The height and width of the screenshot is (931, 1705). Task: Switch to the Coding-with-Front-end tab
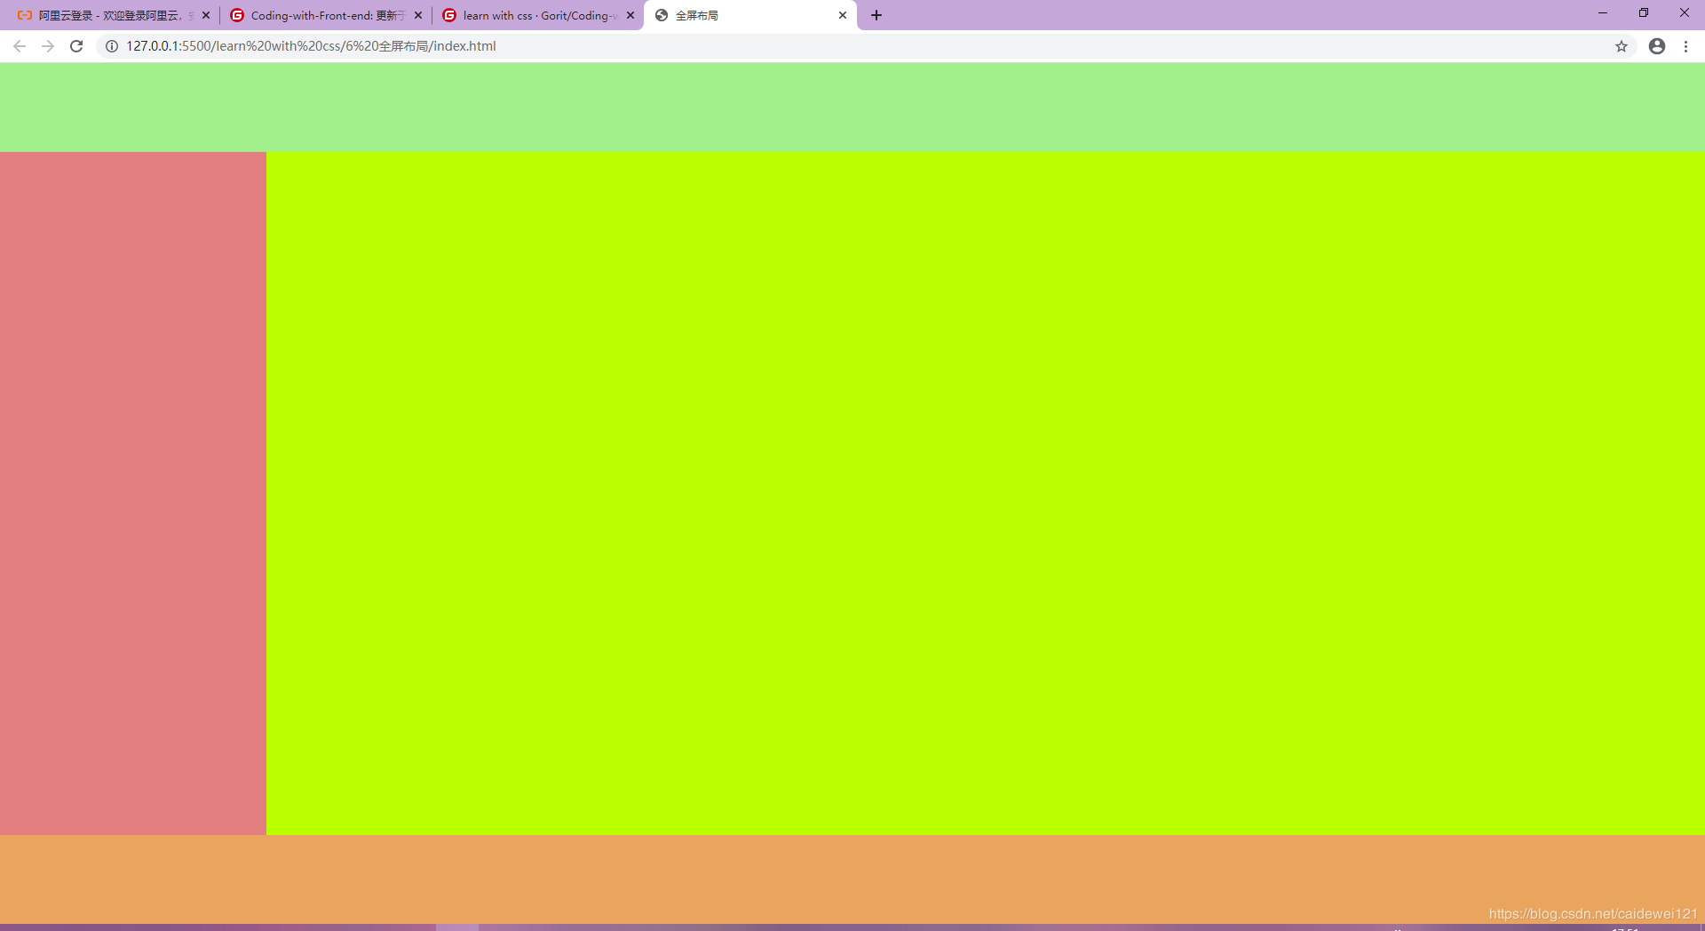326,15
